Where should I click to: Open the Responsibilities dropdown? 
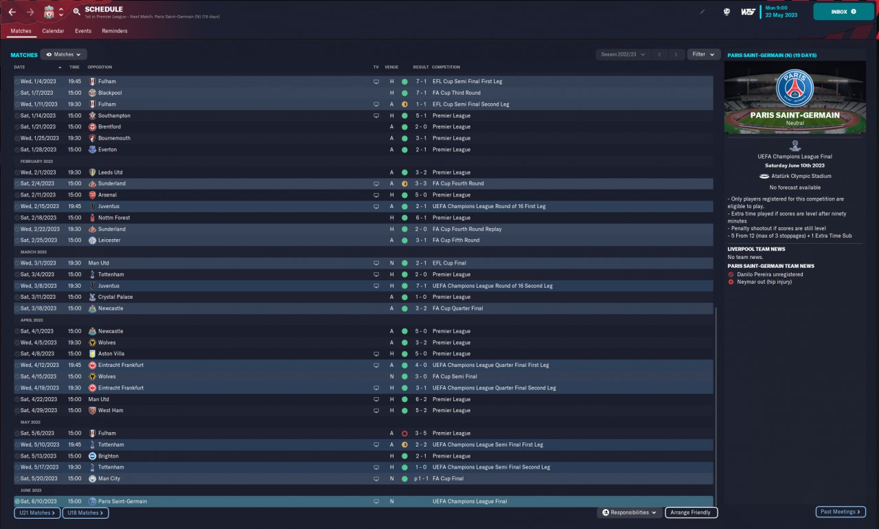[629, 513]
